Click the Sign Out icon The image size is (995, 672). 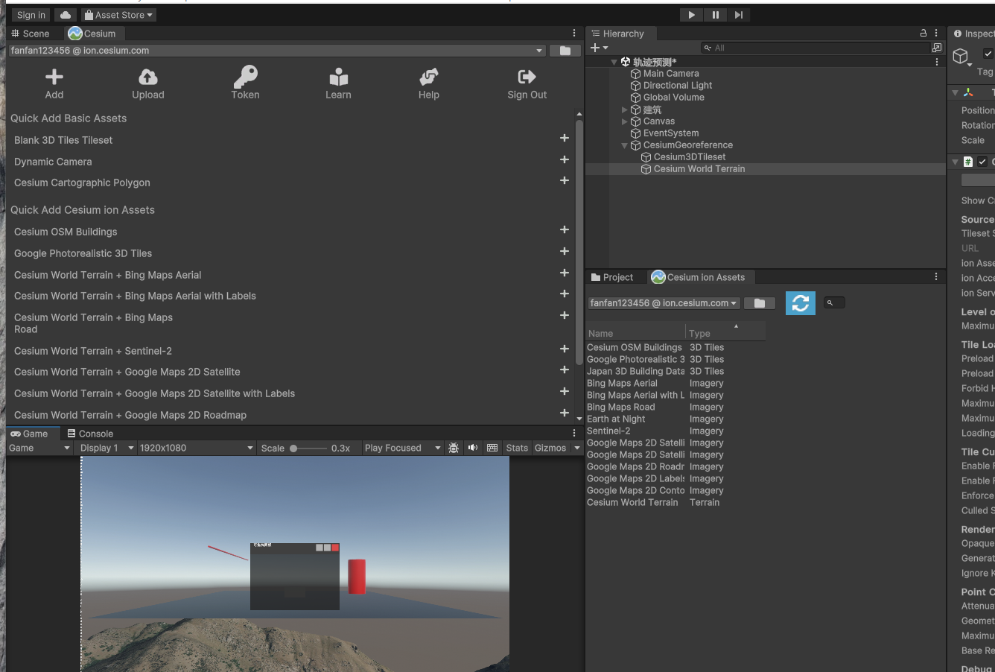coord(527,77)
